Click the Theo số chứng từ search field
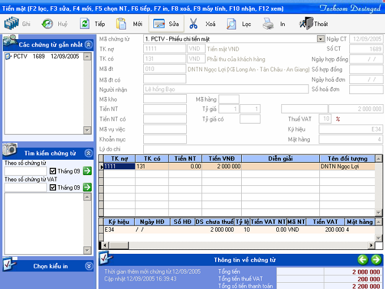Image resolution: width=385 pixels, height=289 pixels. click(x=25, y=171)
